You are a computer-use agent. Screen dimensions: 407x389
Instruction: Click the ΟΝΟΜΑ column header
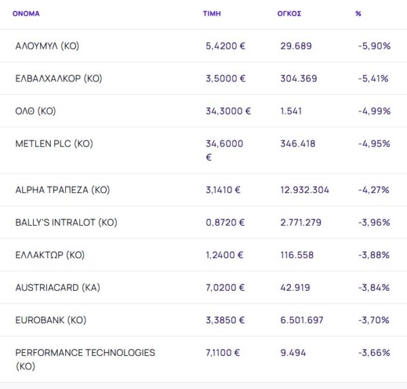(x=26, y=13)
